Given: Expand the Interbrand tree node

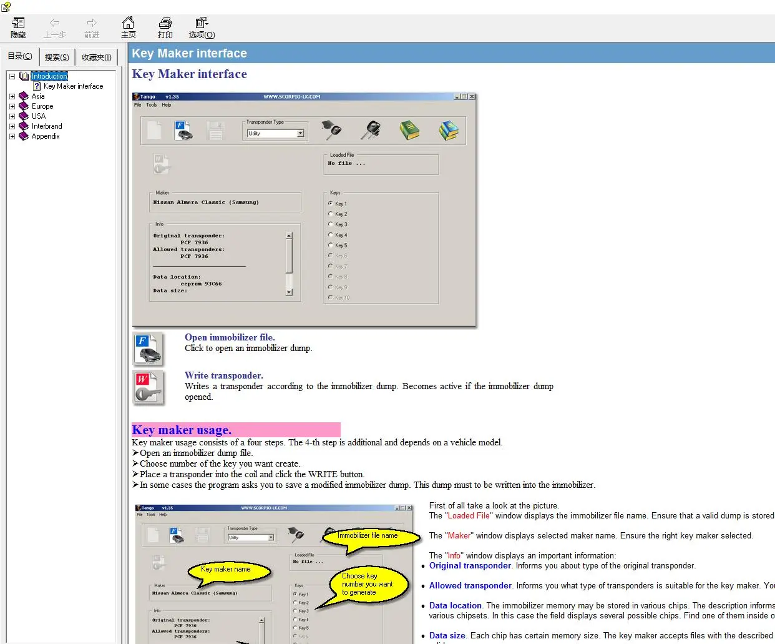Looking at the screenshot, I should 12,126.
